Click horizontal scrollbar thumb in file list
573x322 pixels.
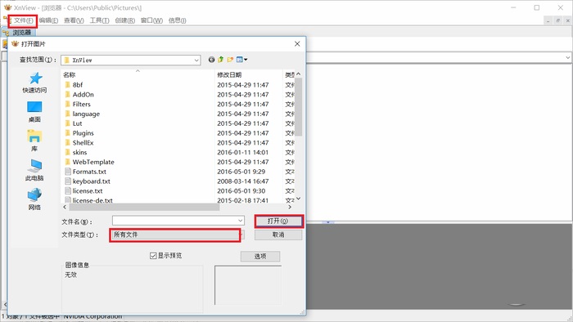(x=144, y=207)
